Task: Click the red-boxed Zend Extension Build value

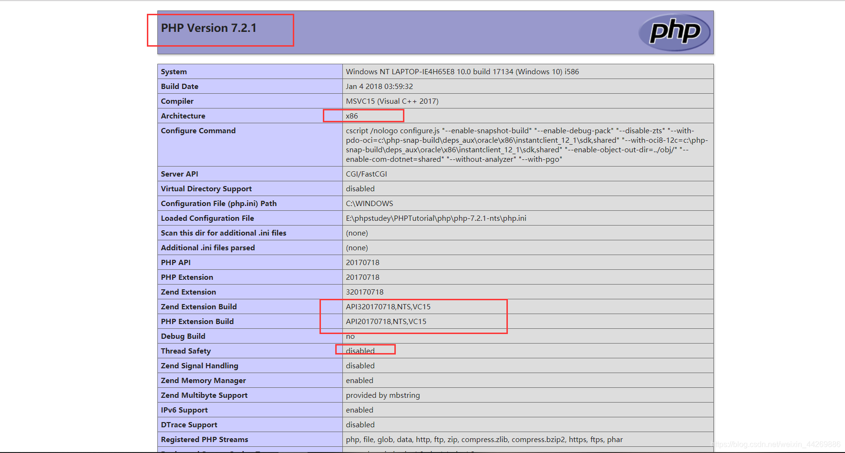Action: [x=388, y=306]
